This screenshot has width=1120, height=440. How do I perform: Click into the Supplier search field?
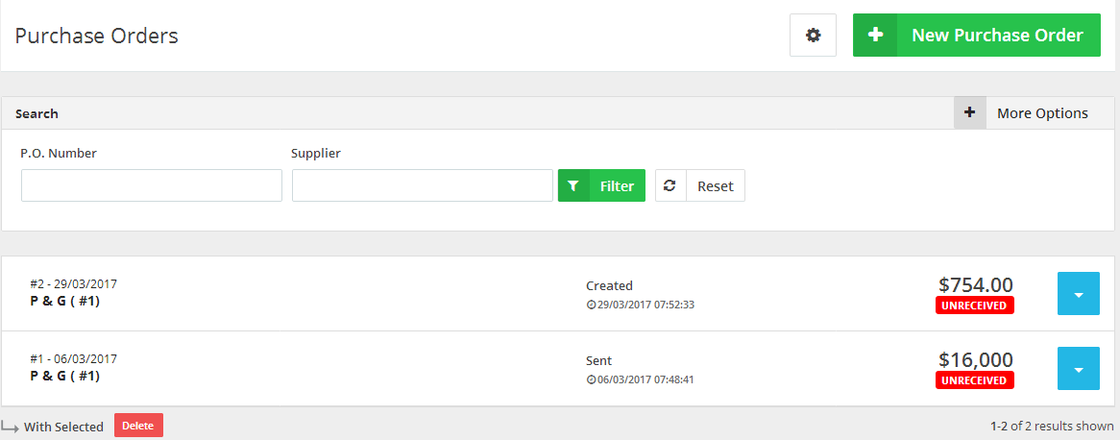(423, 185)
